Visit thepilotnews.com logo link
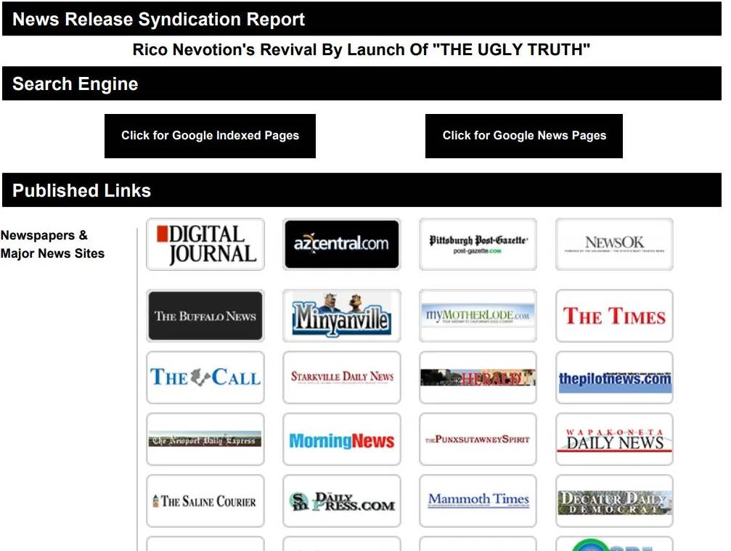Image resolution: width=731 pixels, height=551 pixels. click(x=614, y=377)
